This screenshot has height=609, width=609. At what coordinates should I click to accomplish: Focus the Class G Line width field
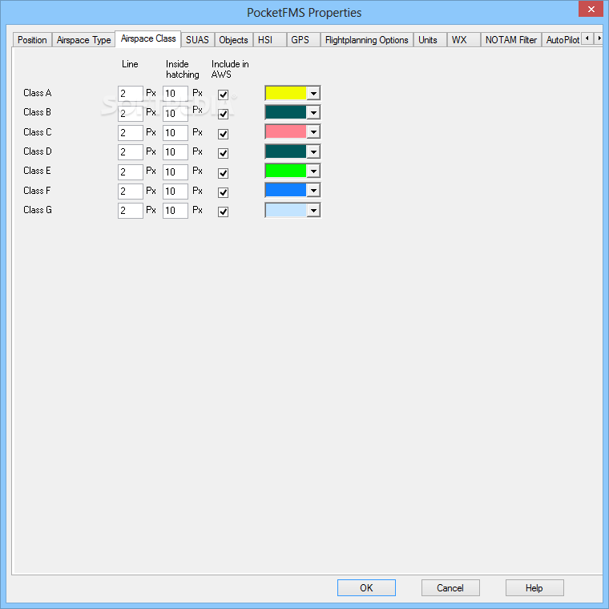click(x=131, y=211)
